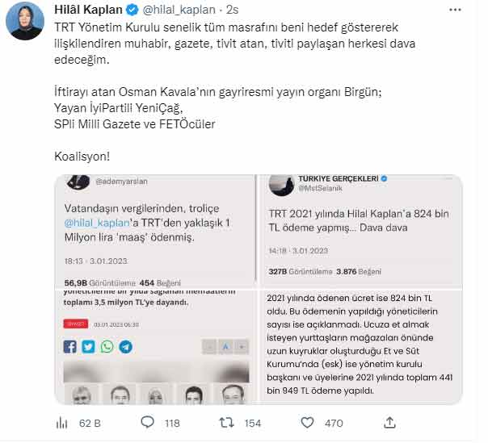The width and height of the screenshot is (488, 443).
Task: Click the share upload arrow icon
Action: click(x=389, y=423)
